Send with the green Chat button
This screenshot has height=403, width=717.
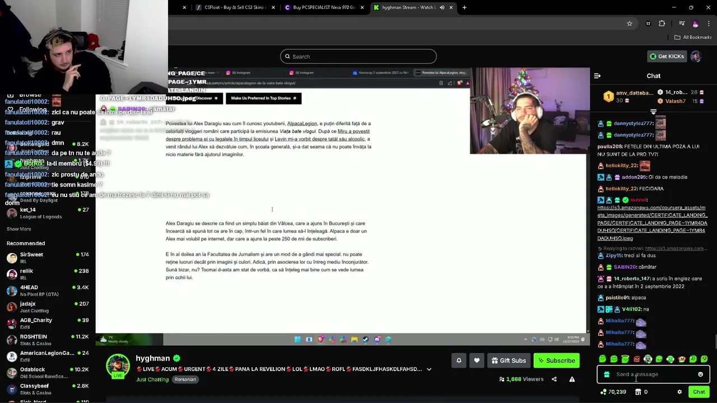point(699,392)
